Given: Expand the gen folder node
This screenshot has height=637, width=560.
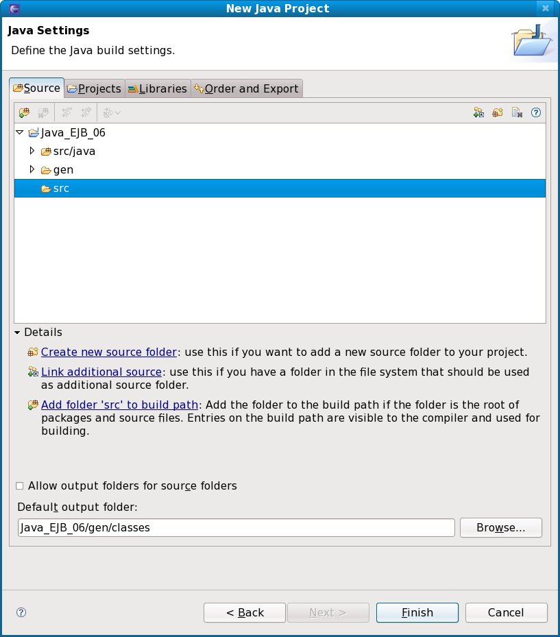Looking at the screenshot, I should [x=32, y=169].
